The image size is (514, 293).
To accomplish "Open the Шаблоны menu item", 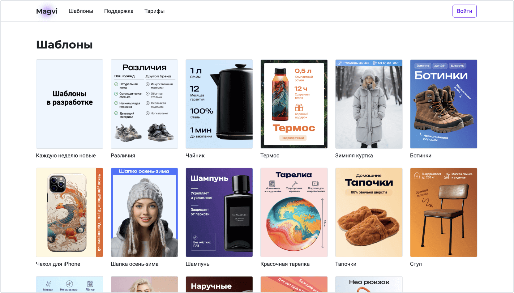I will coord(81,11).
